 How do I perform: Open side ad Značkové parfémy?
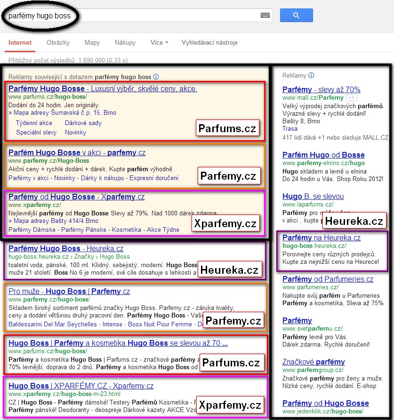314,362
